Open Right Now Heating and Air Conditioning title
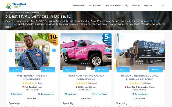The height and width of the screenshot is (107, 172). click(x=86, y=77)
